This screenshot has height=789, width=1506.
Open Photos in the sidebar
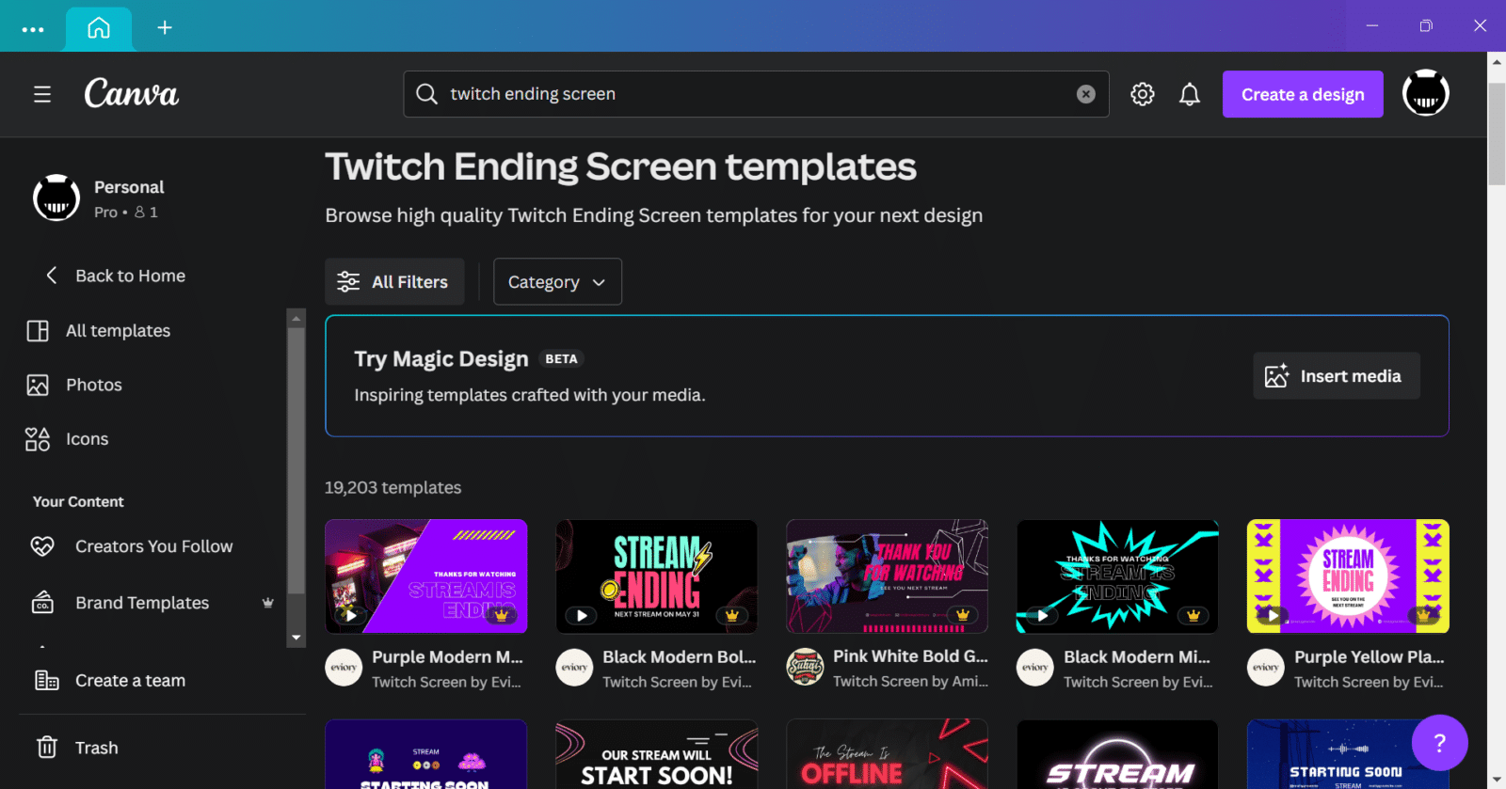[74, 385]
